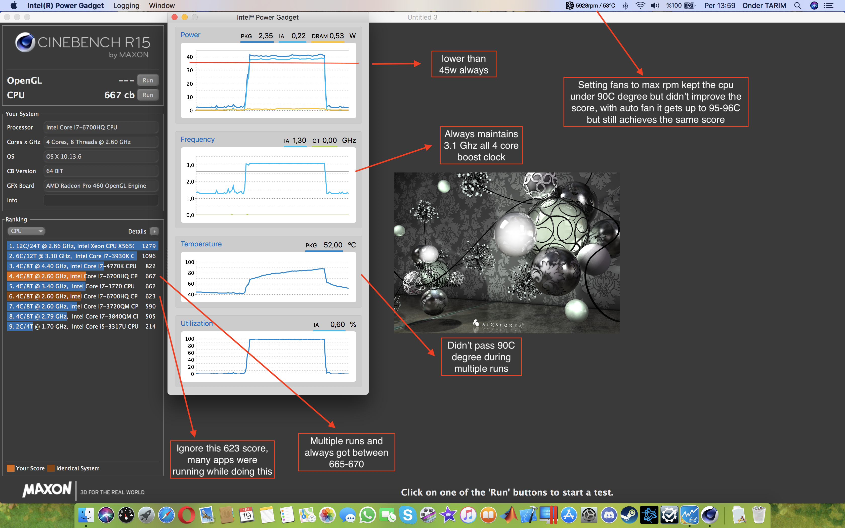This screenshot has width=845, height=528.
Task: Open the Intel(R) Power Gadget app menu
Action: pyautogui.click(x=65, y=6)
